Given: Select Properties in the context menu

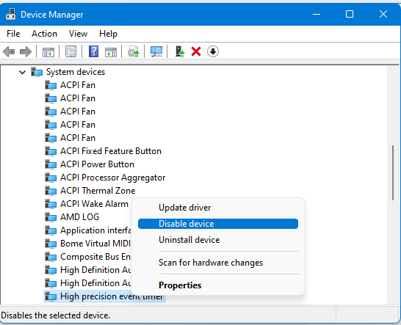Looking at the screenshot, I should [180, 285].
